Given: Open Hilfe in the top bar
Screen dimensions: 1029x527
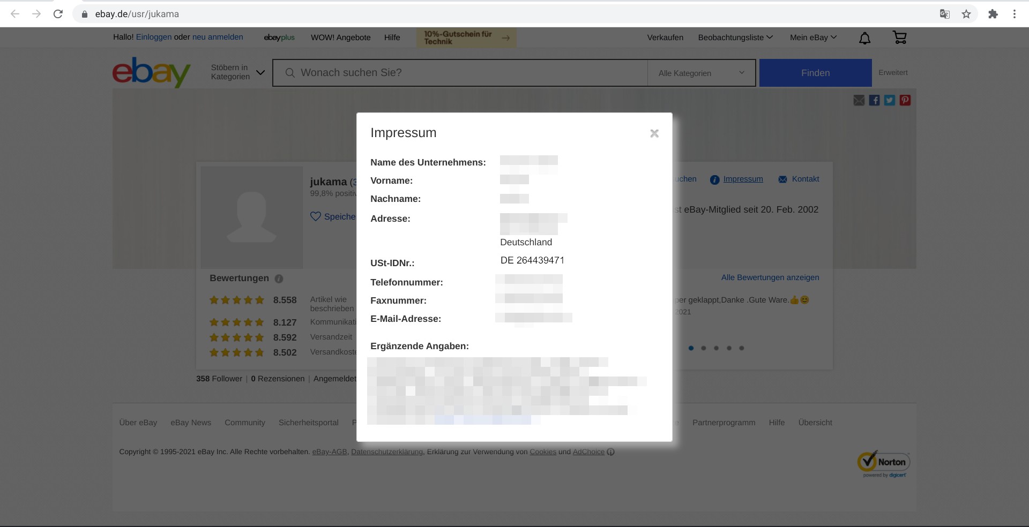Looking at the screenshot, I should pyautogui.click(x=392, y=37).
